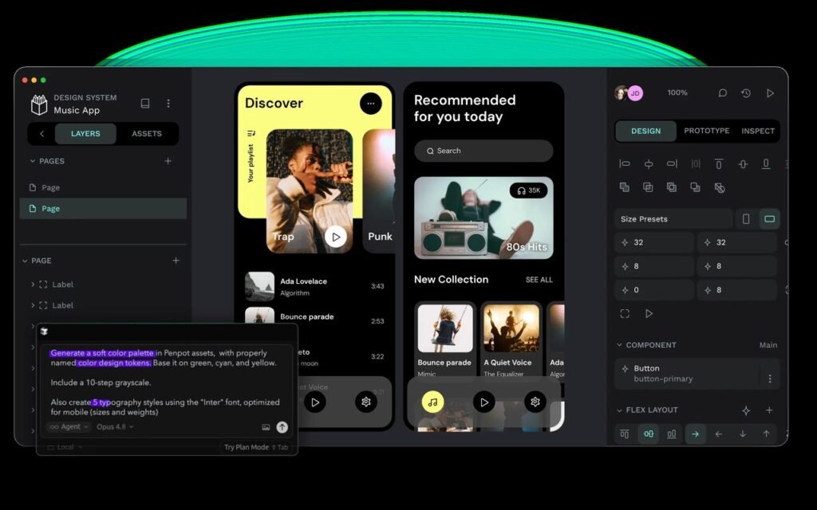Select the first unhighlighted Page entry
Viewport: 817px width, 510px height.
(103, 187)
